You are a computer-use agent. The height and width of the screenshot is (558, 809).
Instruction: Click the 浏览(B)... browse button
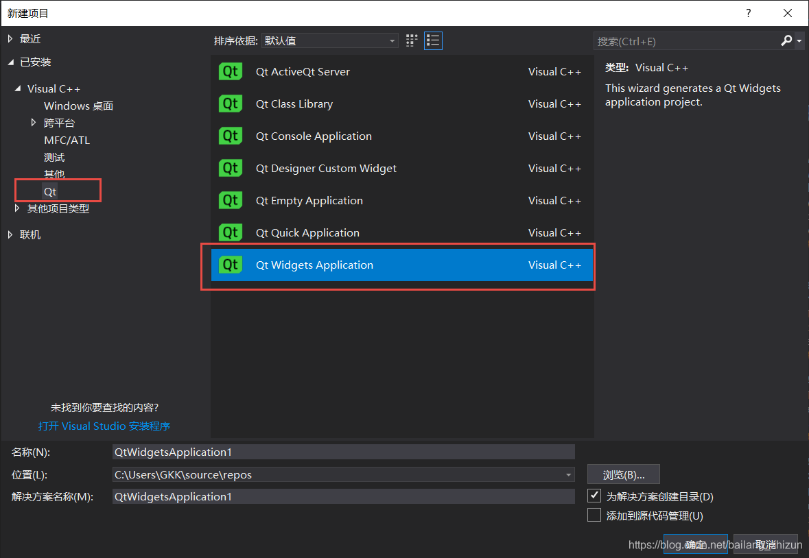click(x=623, y=474)
